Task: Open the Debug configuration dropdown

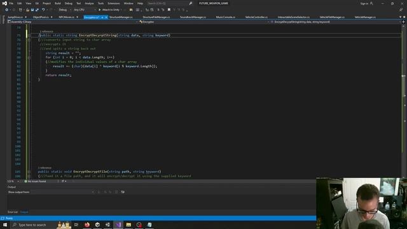Action: pos(65,10)
